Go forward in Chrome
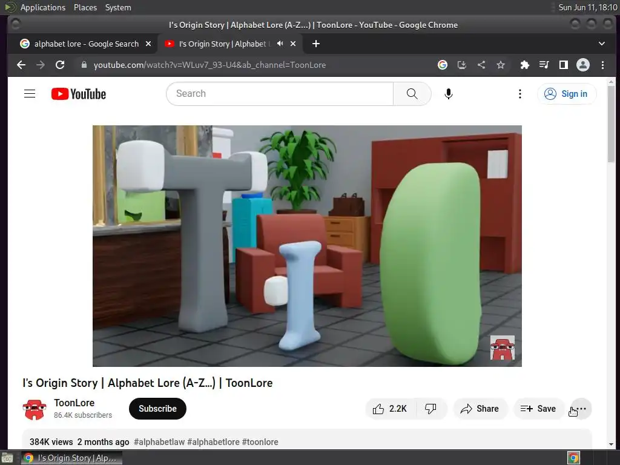Viewport: 620px width, 465px height. (x=41, y=65)
